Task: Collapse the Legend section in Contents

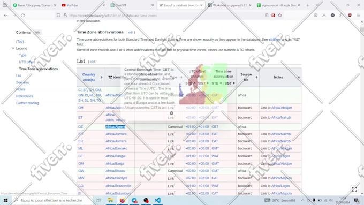Action: tap(13, 48)
